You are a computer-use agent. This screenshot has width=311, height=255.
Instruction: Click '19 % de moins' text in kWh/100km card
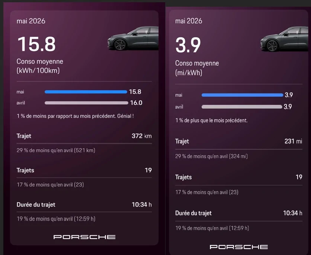click(56, 219)
